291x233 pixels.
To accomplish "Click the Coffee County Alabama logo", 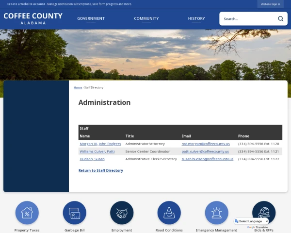I will [x=33, y=18].
